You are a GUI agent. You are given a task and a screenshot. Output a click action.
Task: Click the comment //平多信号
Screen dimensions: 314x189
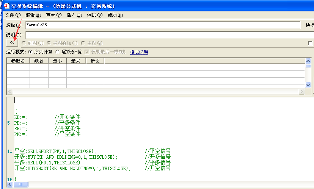tap(158, 162)
